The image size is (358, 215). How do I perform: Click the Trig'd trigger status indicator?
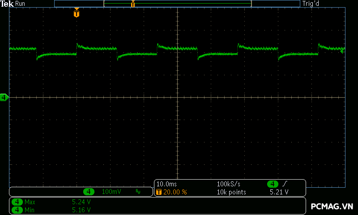(311, 4)
